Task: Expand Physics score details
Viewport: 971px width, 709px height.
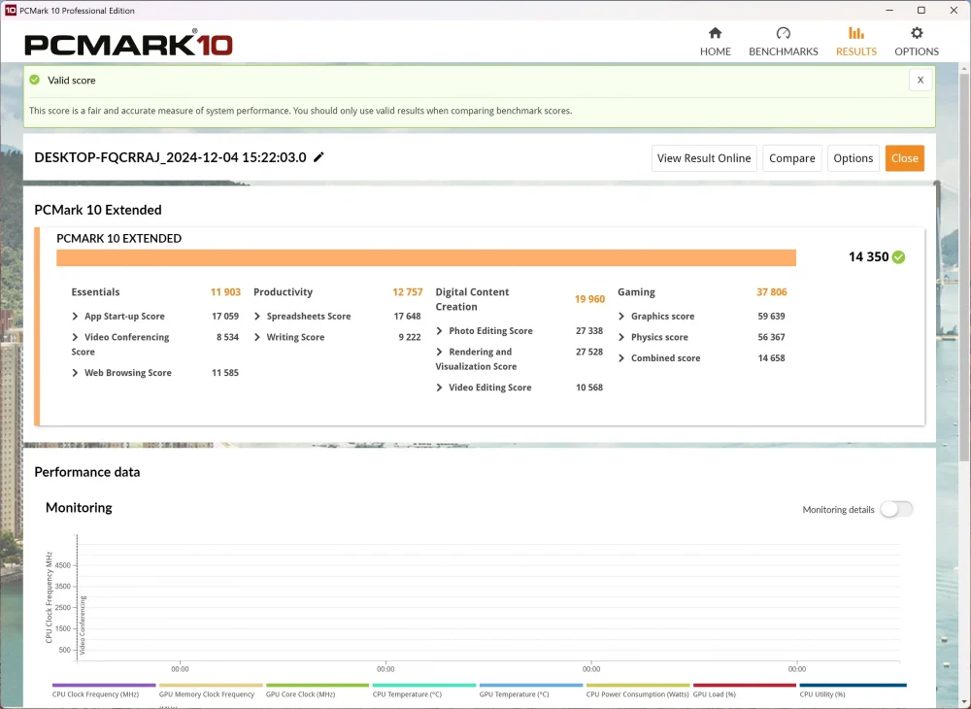Action: (x=621, y=337)
